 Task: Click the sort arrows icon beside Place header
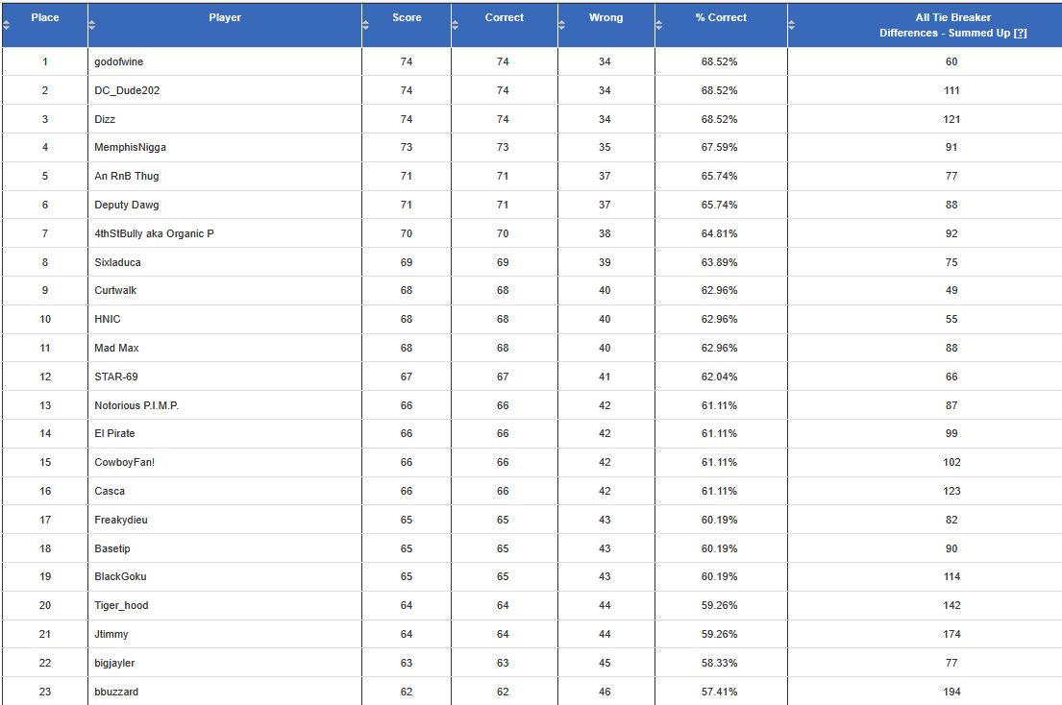point(6,26)
